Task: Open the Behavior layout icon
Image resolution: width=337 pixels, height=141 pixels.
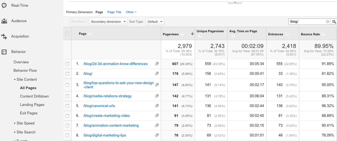Action: coord(4,52)
